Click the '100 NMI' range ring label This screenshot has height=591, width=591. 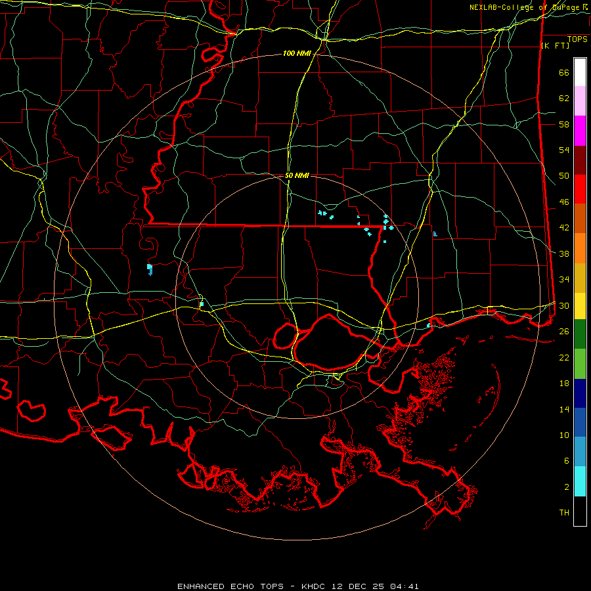[x=297, y=54]
